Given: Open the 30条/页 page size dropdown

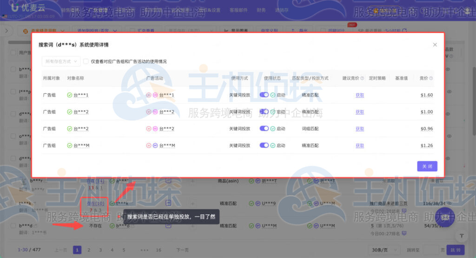Looking at the screenshot, I should [383, 250].
